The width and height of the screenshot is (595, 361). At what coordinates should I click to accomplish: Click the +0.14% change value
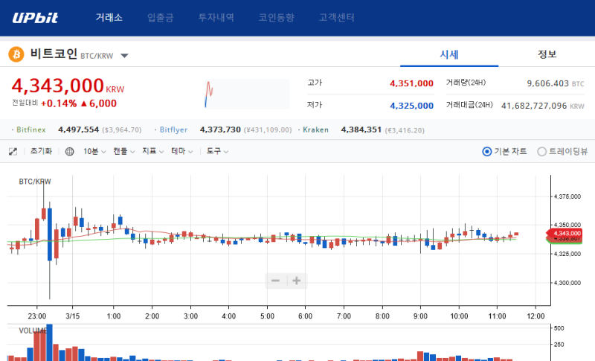click(x=59, y=103)
